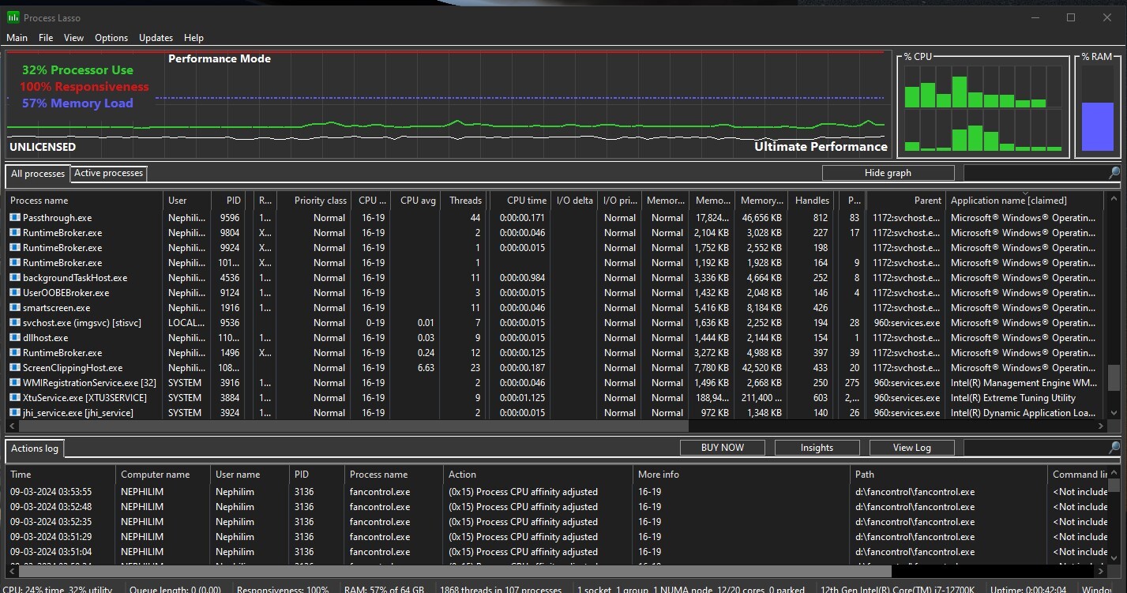The height and width of the screenshot is (593, 1127).
Task: Click the % CPU per-core graph panel
Action: (983, 106)
